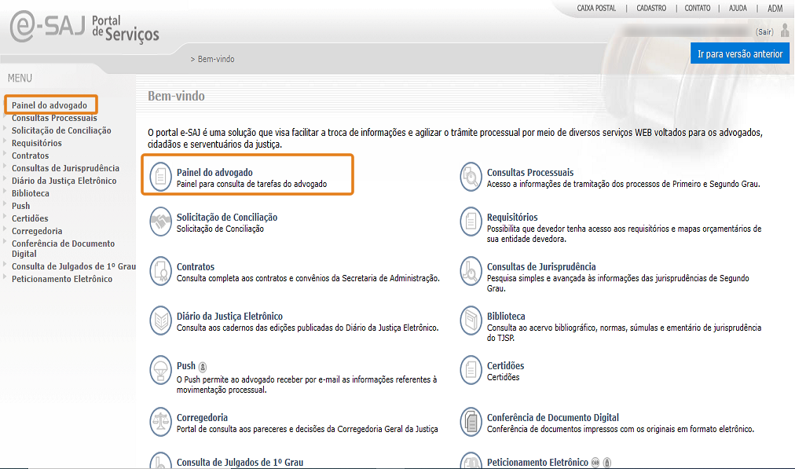Viewport: 795px width, 469px height.
Task: Open the Push main heading link
Action: (x=185, y=365)
